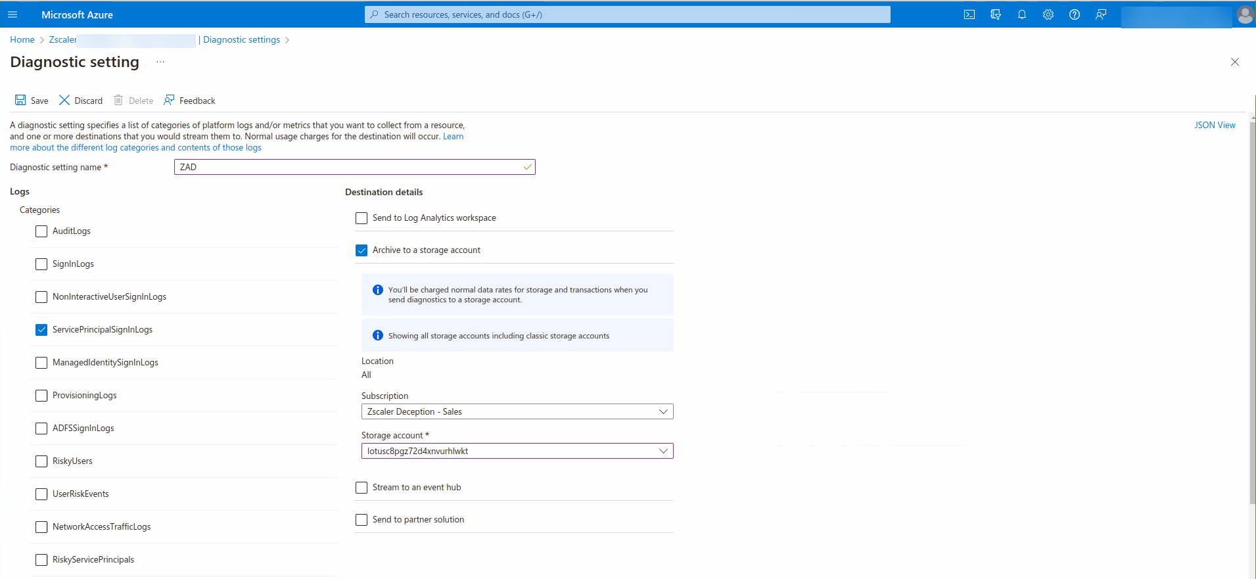Open the feedback icon in top bar
Viewport: 1256px width, 579px height.
coord(1101,14)
